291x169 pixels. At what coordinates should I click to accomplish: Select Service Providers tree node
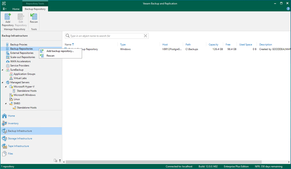pyautogui.click(x=19, y=66)
